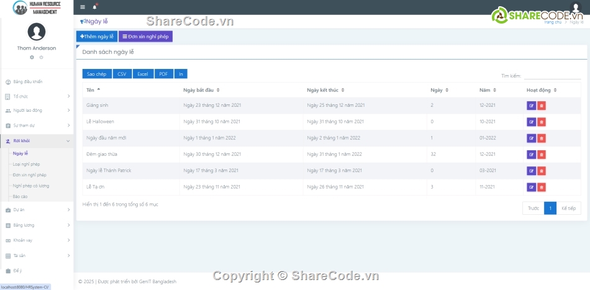
Task: Export the table as PDF
Action: [x=163, y=74]
